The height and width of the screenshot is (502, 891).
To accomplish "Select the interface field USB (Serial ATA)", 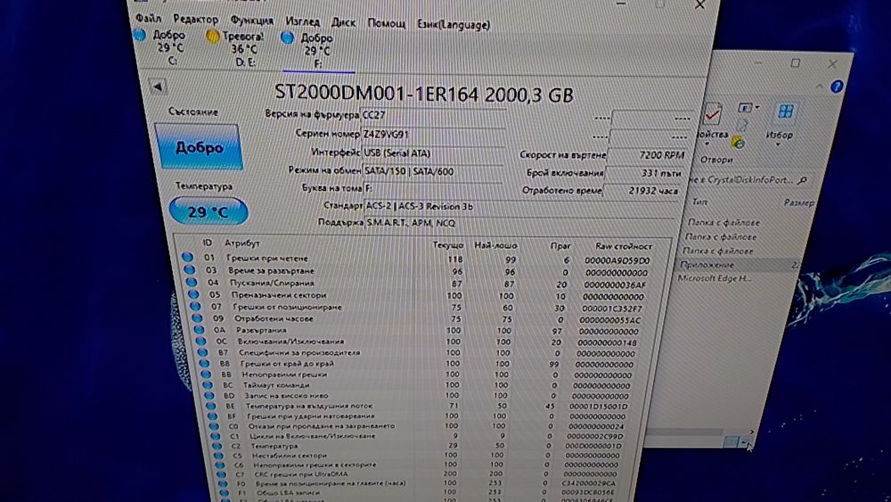I will [433, 153].
